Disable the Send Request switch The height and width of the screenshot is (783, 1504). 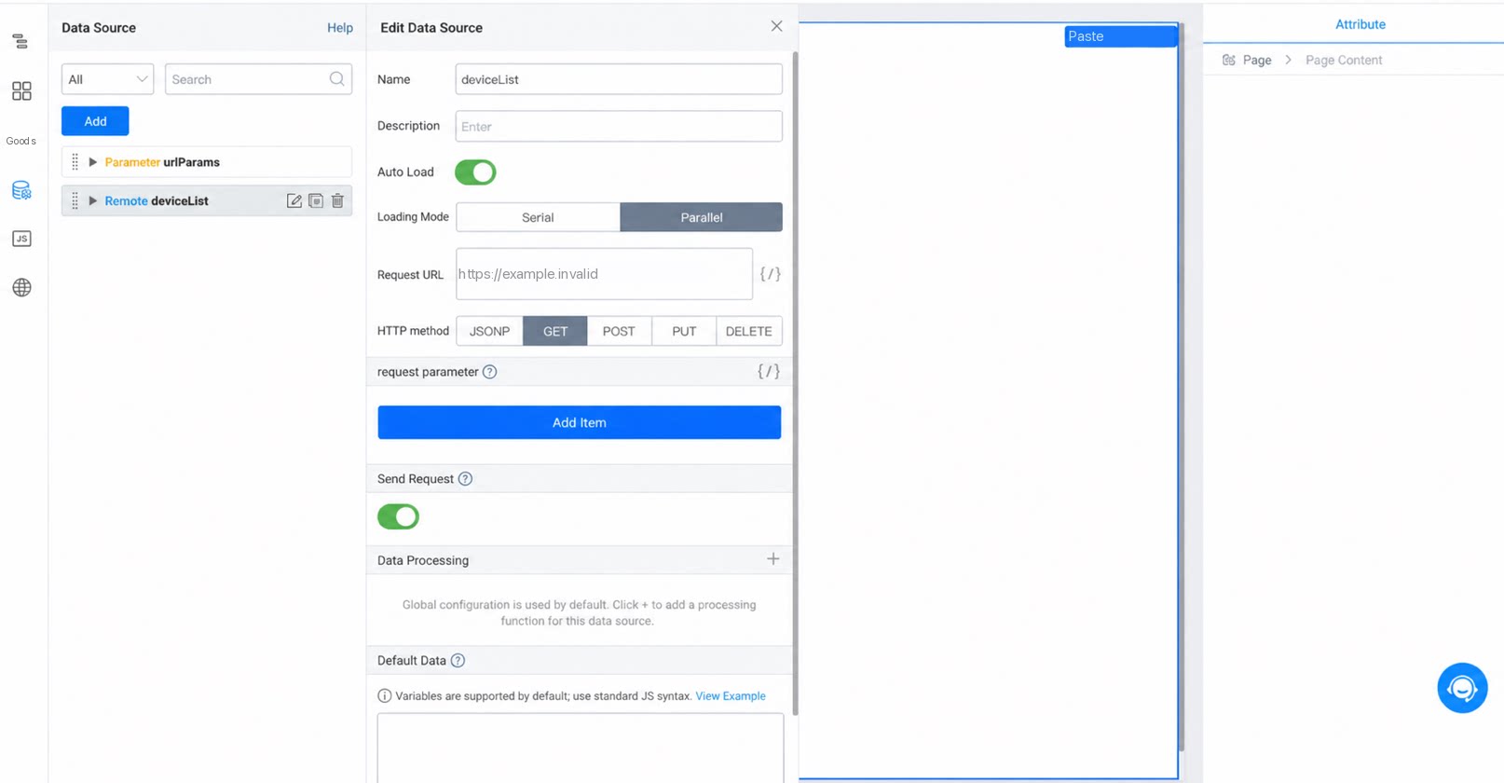[398, 516]
